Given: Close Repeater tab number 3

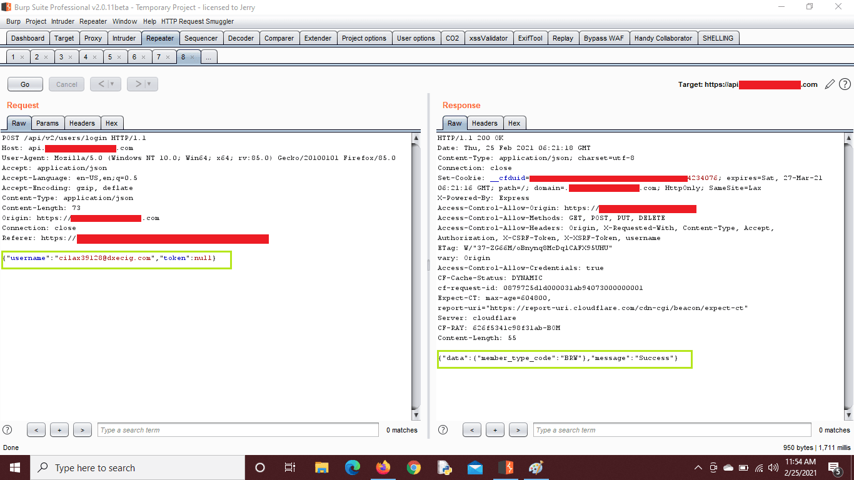Looking at the screenshot, I should pos(71,57).
